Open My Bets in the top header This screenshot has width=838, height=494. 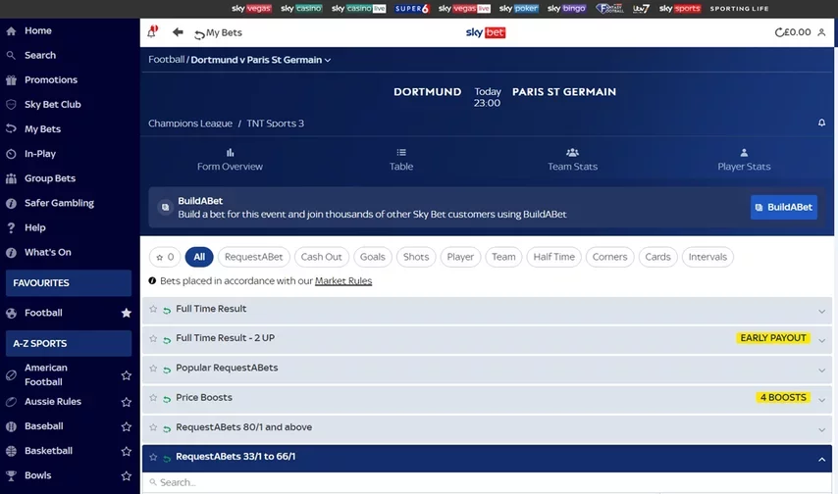click(x=218, y=33)
